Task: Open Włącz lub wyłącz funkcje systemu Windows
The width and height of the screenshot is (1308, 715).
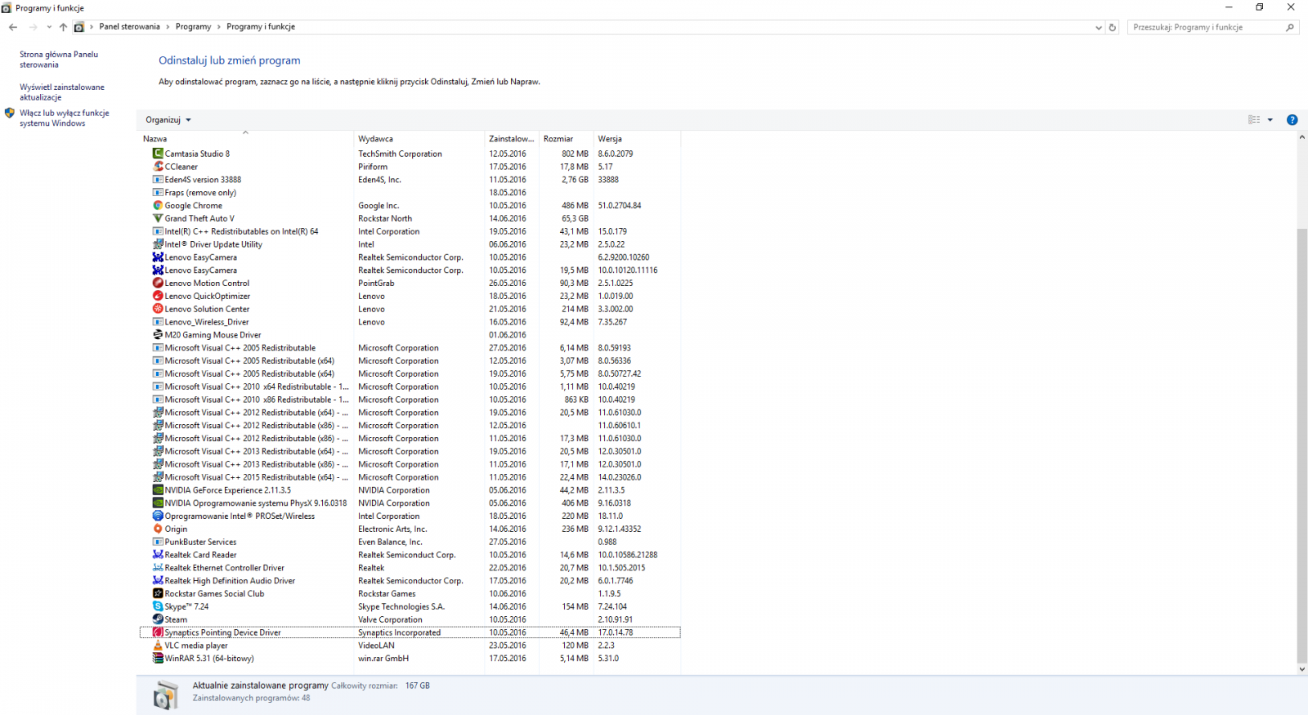Action: (64, 118)
